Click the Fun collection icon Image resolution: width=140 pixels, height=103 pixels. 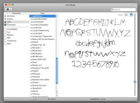coord(5,32)
